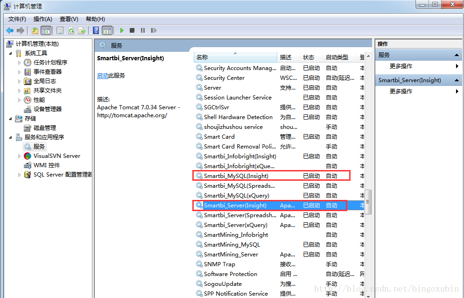The height and width of the screenshot is (298, 464).
Task: Select 事件查看器 in the tree
Action: (x=48, y=72)
